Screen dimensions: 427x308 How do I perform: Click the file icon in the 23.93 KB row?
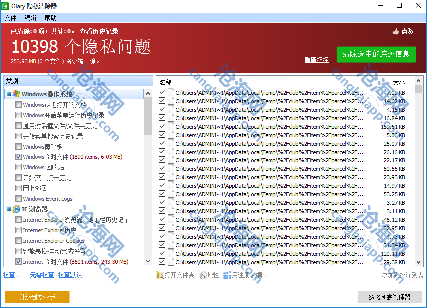171,177
